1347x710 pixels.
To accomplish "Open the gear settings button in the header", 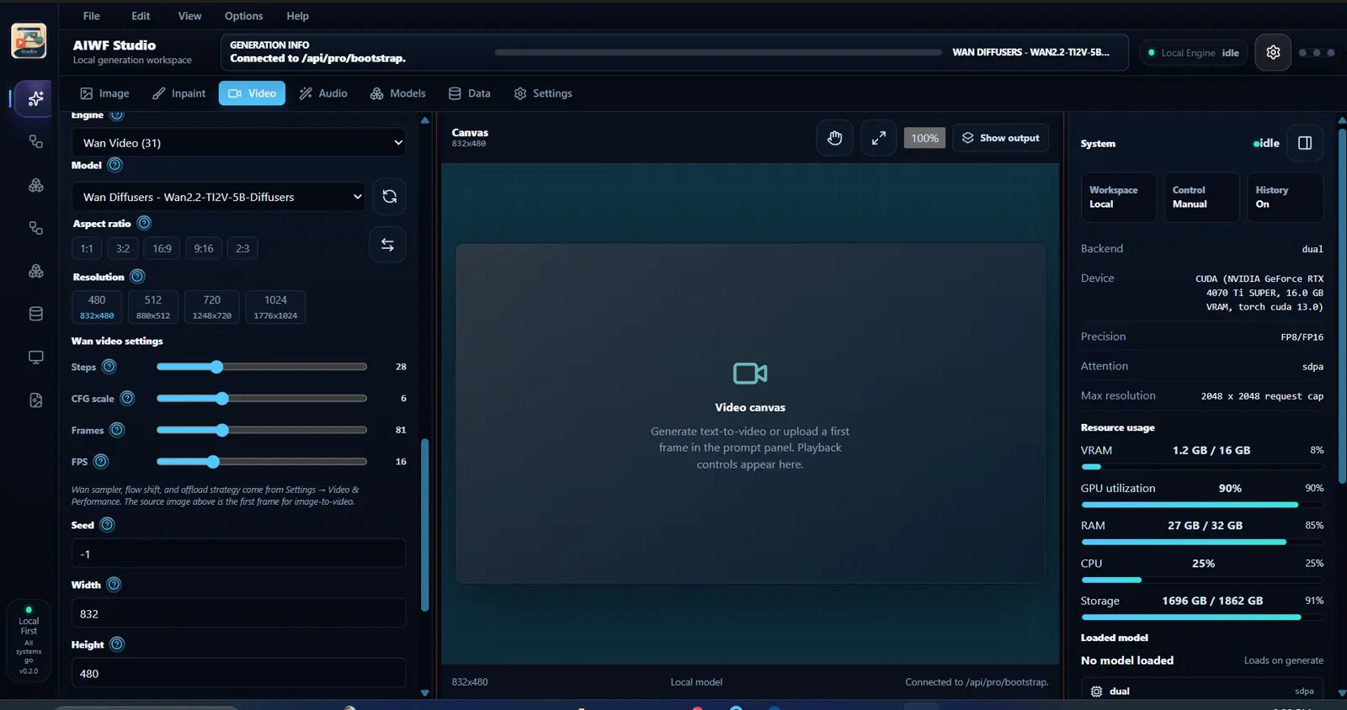I will 1273,52.
